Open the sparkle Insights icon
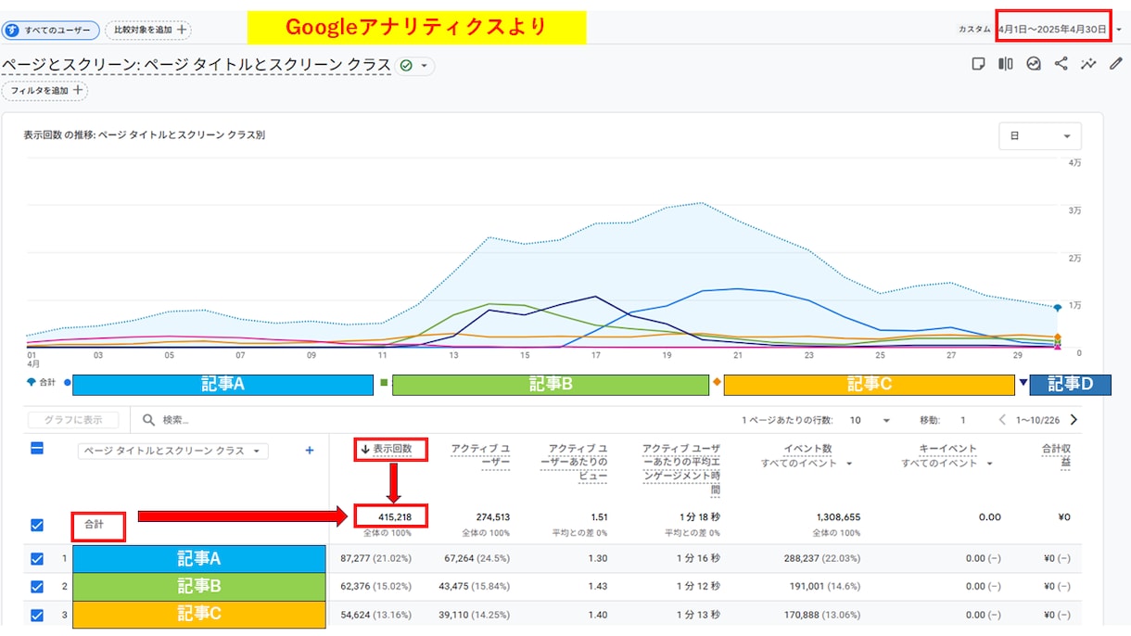Image resolution: width=1131 pixels, height=636 pixels. (1088, 64)
